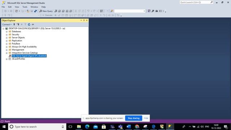The image size is (231, 130).
Task: Expand the Management folder
Action: 6,50
